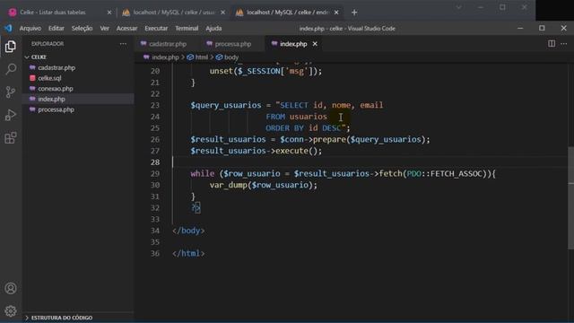The image size is (574, 323).
Task: Open the Acessar menu
Action: click(127, 28)
